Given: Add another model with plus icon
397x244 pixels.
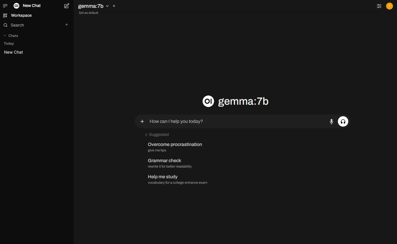Looking at the screenshot, I should point(114,6).
